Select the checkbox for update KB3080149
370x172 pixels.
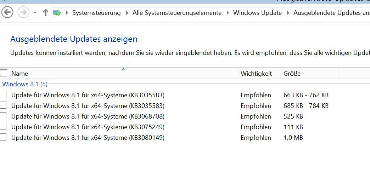pyautogui.click(x=3, y=137)
